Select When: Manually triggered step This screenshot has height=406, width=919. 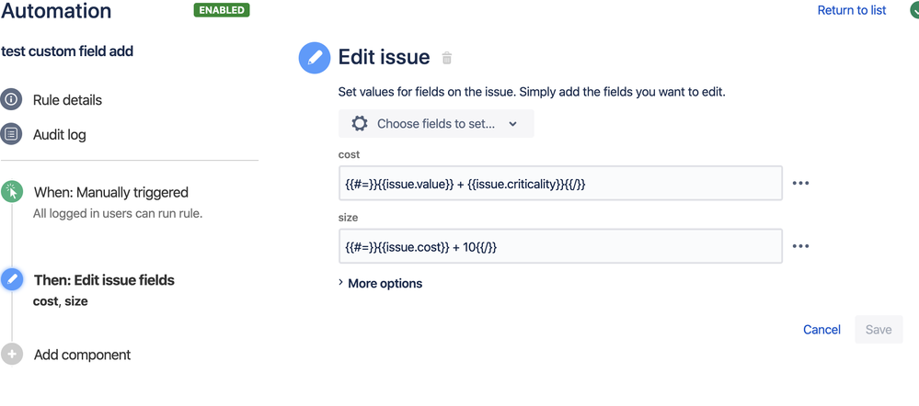[x=110, y=192]
